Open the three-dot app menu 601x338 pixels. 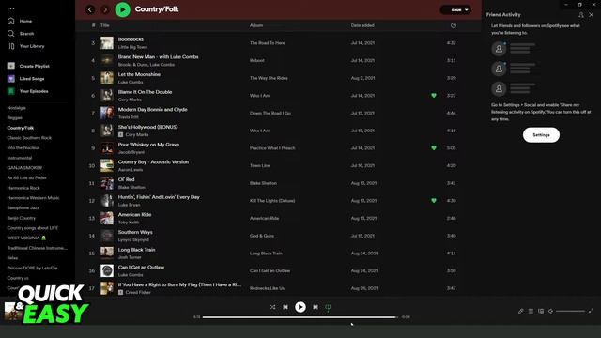tap(10, 8)
